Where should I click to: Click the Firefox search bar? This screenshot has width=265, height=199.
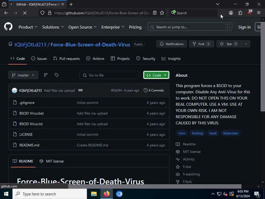pyautogui.click(x=193, y=13)
